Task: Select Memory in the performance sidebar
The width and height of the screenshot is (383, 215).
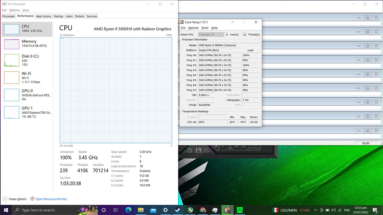Action: click(x=27, y=44)
